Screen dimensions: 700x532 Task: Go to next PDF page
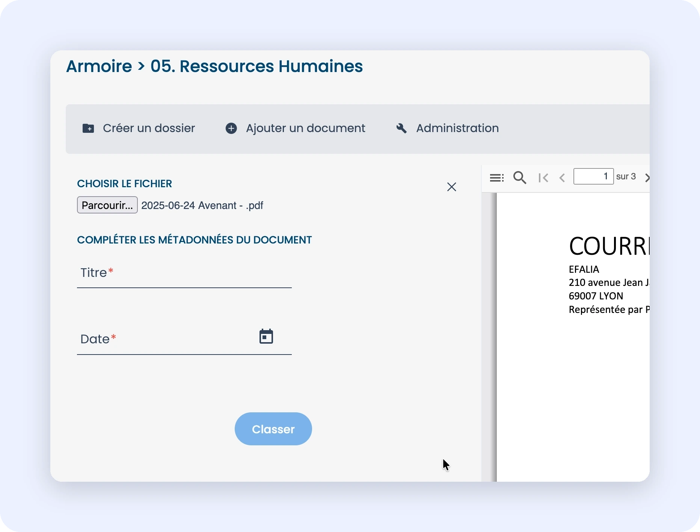coord(647,177)
